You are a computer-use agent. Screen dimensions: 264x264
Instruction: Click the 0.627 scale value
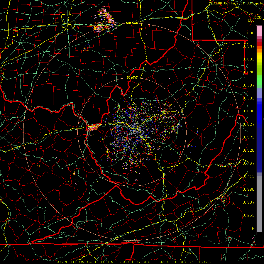click(248, 124)
